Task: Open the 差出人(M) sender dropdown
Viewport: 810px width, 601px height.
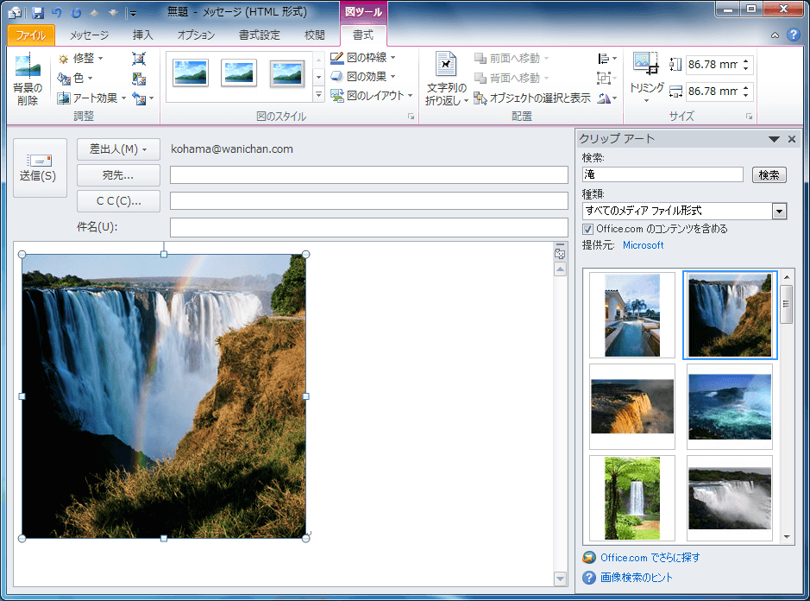Action: click(x=118, y=149)
